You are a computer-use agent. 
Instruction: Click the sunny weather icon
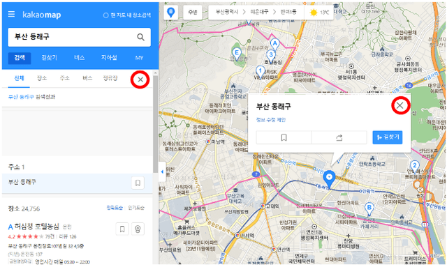(314, 13)
